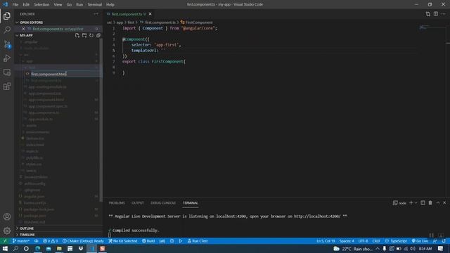The image size is (450, 253).
Task: Split the terminal panel
Action: 423,203
